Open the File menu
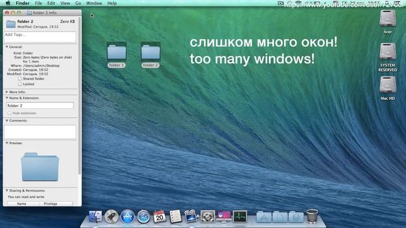This screenshot has width=406, height=228. 38,3
